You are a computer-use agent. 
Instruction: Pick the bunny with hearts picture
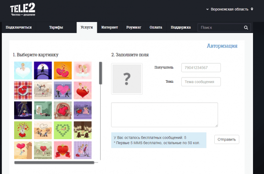click(x=23, y=130)
